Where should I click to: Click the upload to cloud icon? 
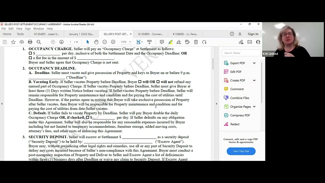(22, 42)
